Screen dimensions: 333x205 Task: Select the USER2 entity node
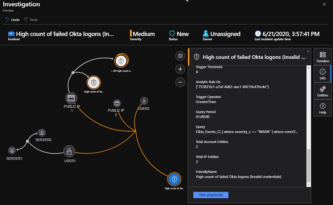click(144, 101)
